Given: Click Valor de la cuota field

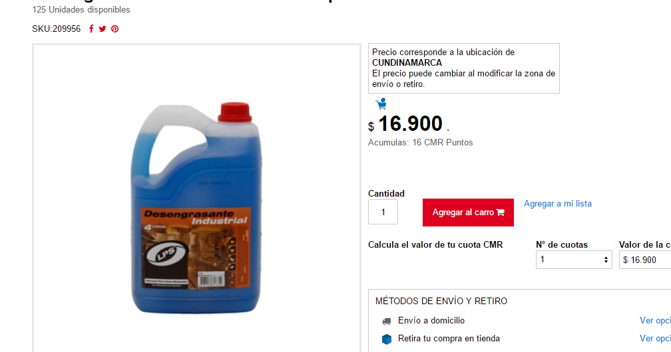Looking at the screenshot, I should click(645, 260).
